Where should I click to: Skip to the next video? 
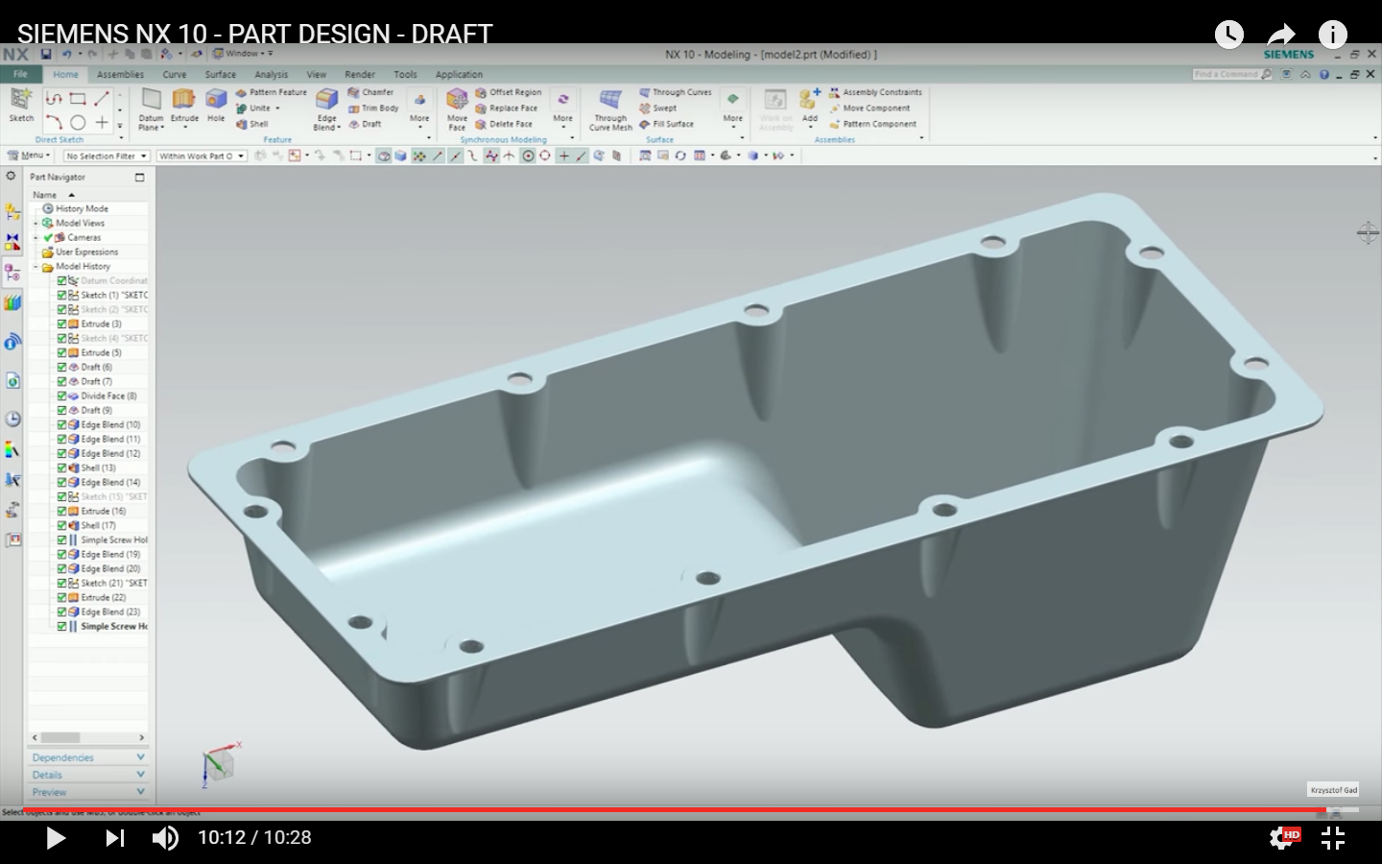point(114,838)
